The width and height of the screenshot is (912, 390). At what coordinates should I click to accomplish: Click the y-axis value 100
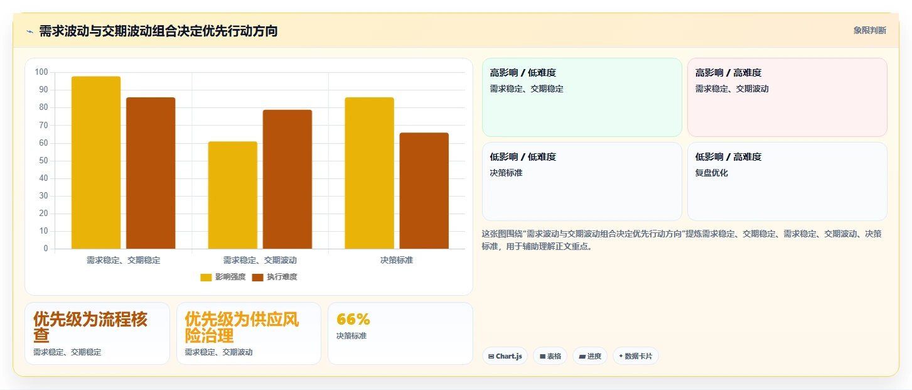point(41,72)
